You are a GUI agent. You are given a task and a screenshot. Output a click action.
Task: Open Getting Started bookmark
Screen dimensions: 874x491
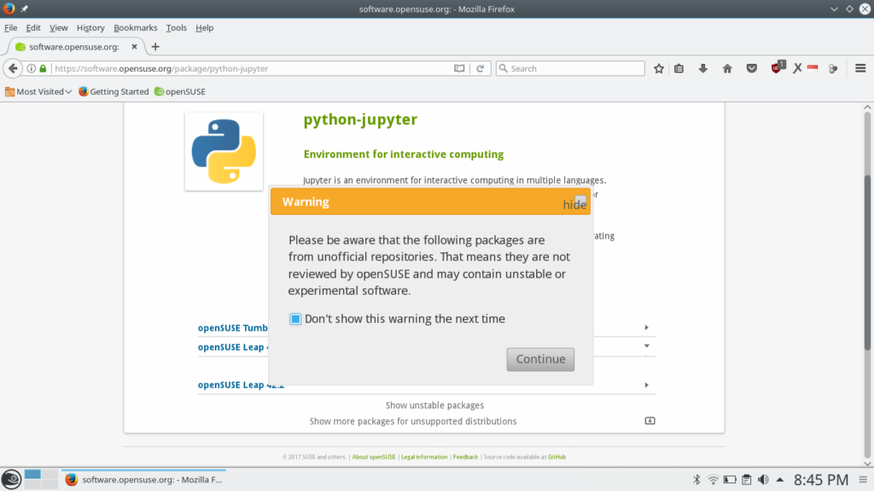pyautogui.click(x=114, y=91)
